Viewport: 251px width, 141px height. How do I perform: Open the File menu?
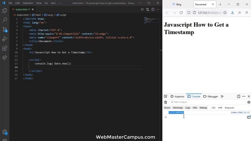(x=10, y=3)
